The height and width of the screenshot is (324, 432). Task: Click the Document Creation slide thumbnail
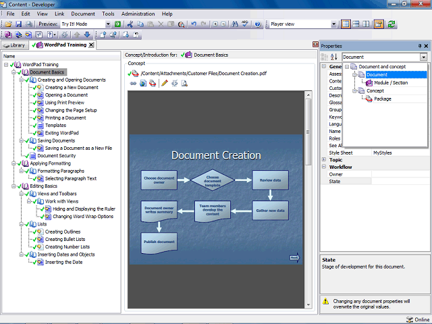pyautogui.click(x=216, y=200)
